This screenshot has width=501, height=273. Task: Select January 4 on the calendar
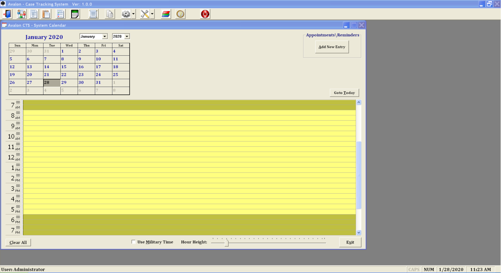point(121,51)
